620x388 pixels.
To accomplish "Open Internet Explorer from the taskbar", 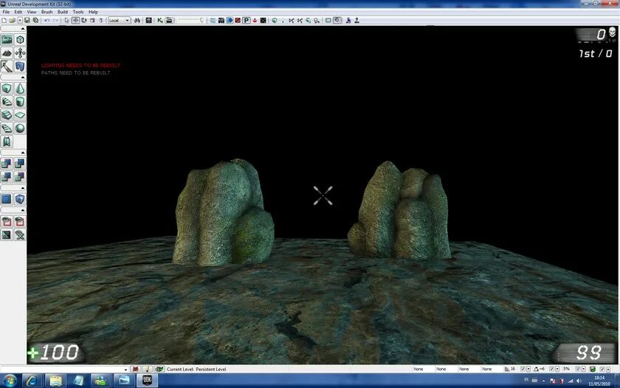I will point(32,381).
